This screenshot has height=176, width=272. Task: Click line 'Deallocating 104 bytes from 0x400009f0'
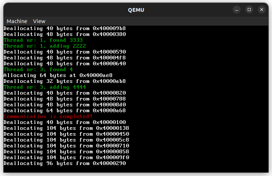pyautogui.click(x=66, y=158)
